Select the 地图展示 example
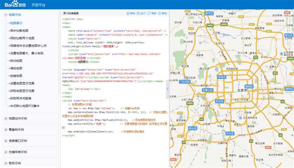This screenshot has width=294, height=168. [x=16, y=23]
